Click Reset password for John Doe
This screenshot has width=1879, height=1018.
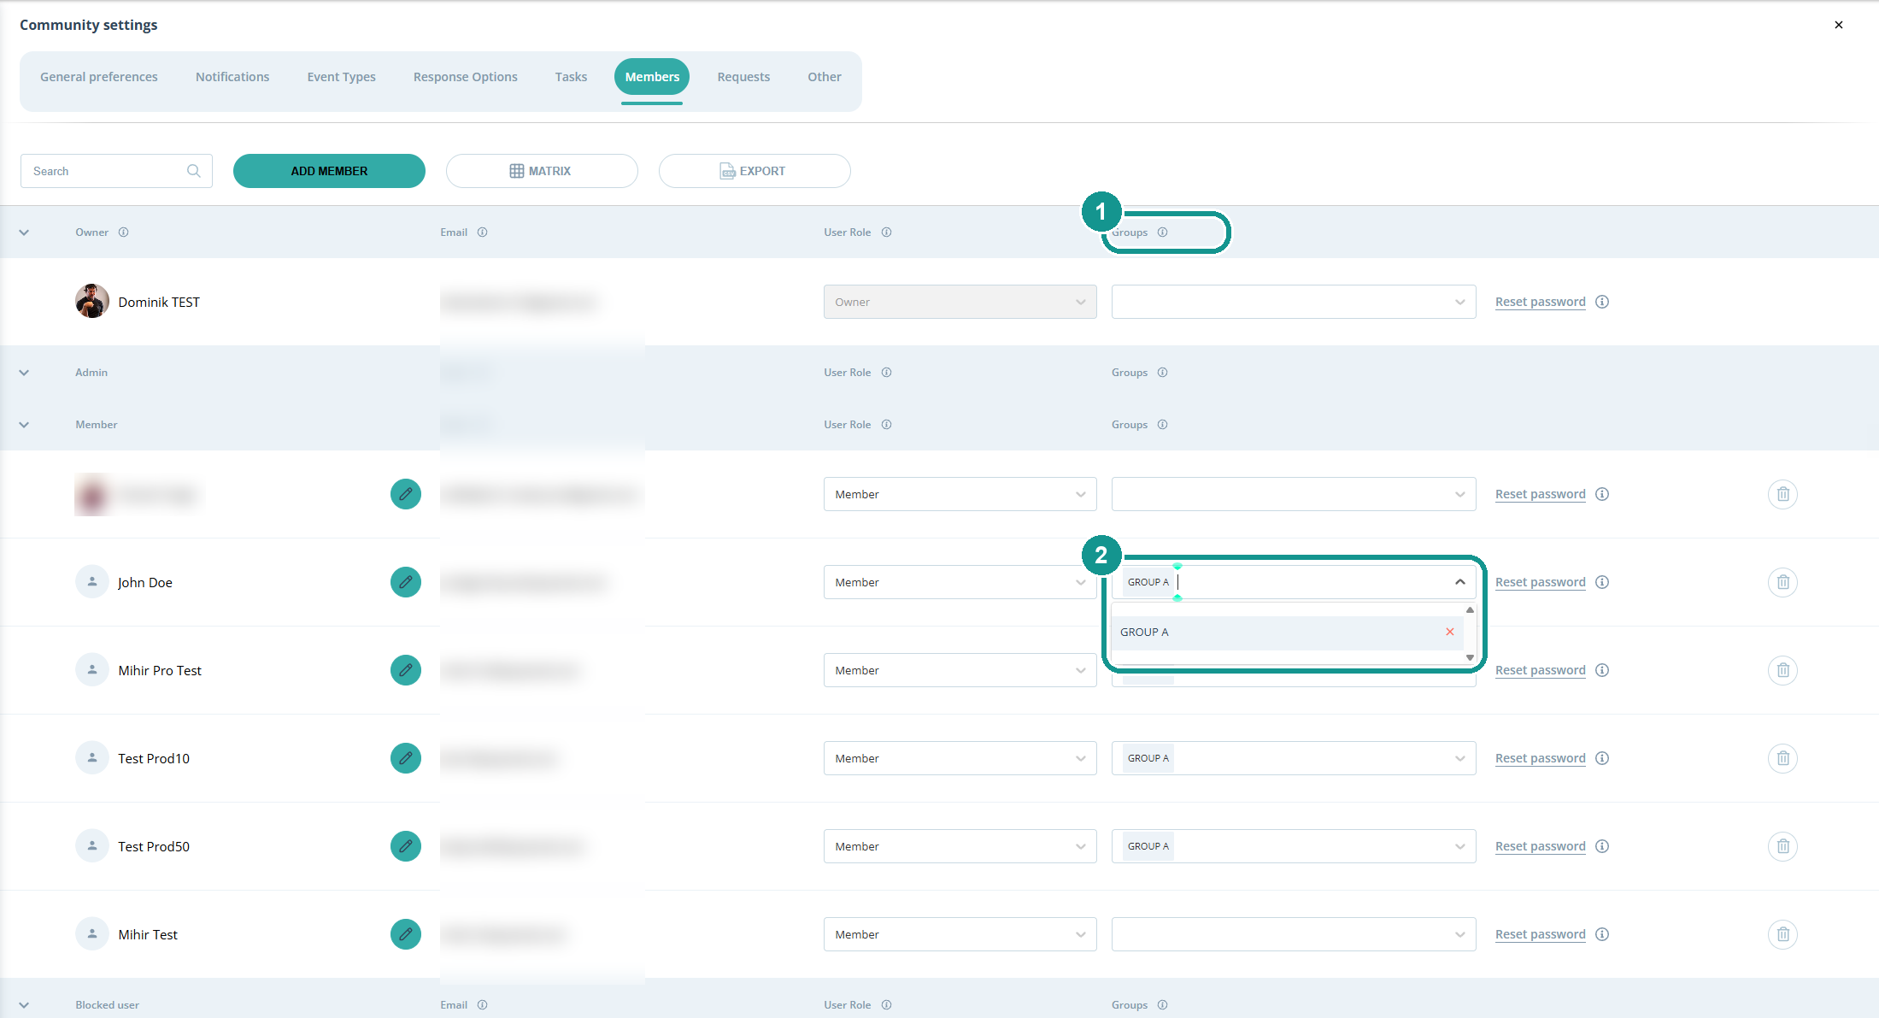click(1540, 582)
